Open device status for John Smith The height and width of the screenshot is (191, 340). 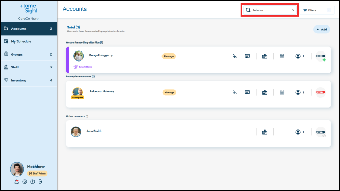[x=320, y=132]
